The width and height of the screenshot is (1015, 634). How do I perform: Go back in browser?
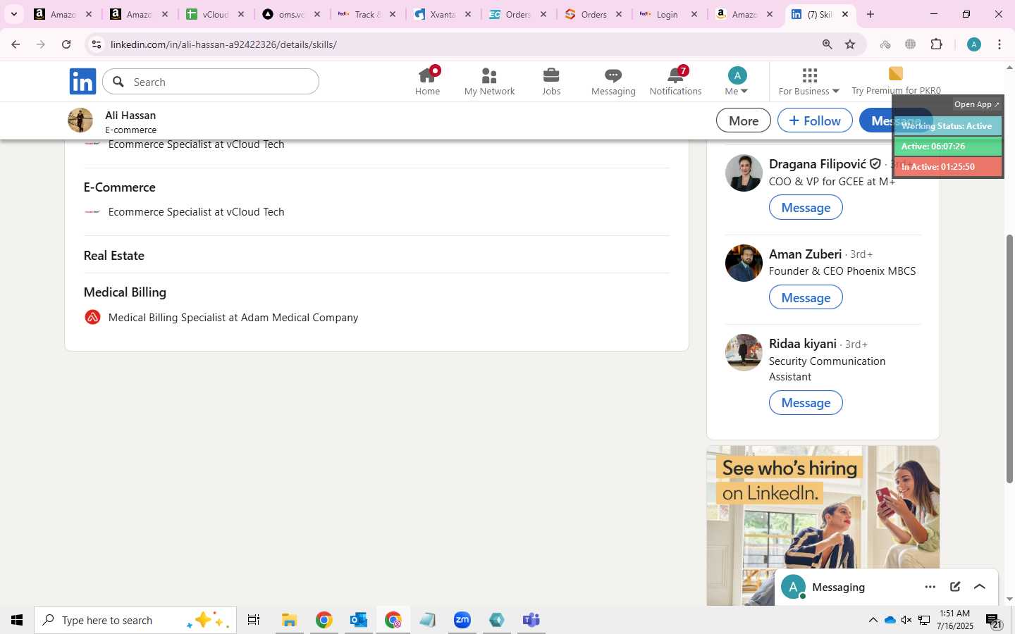16,44
